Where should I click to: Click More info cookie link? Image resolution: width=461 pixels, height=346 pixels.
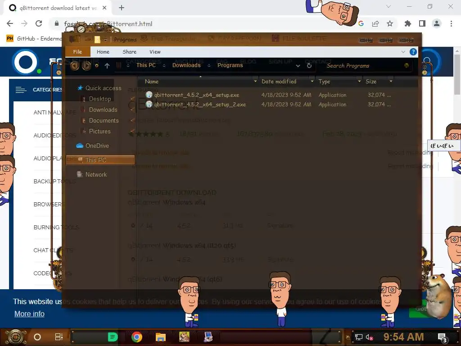pos(29,314)
